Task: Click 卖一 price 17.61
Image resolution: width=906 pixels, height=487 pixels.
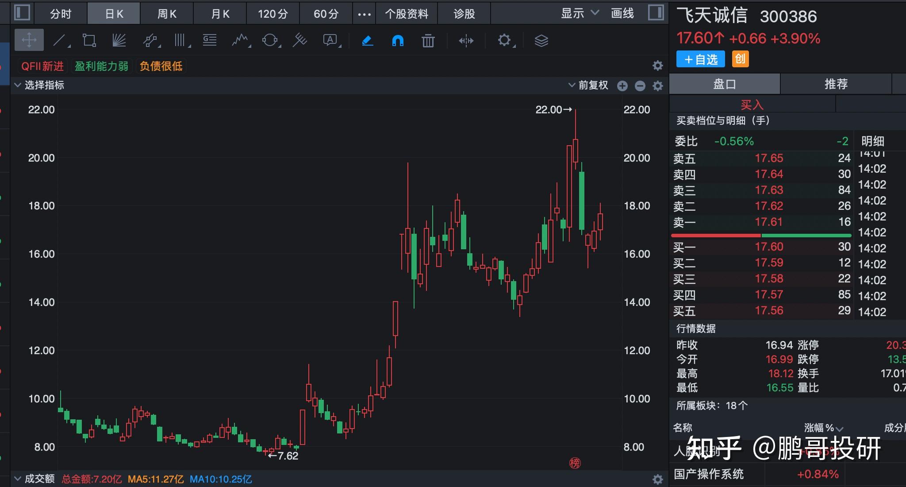Action: point(768,222)
